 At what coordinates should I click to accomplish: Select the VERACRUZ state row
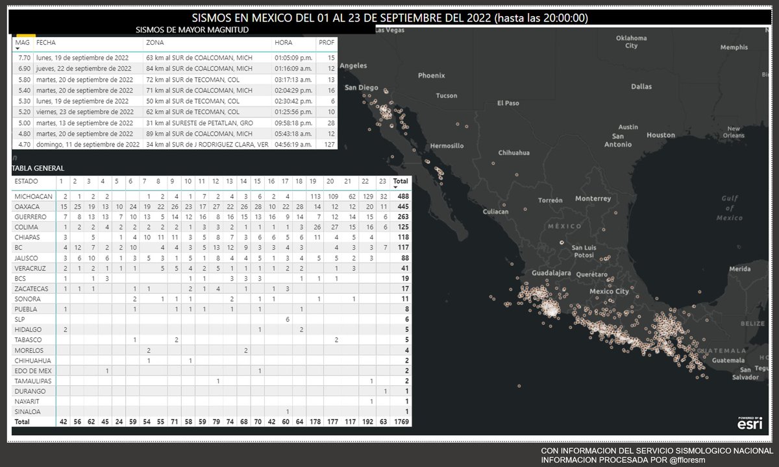(x=212, y=268)
